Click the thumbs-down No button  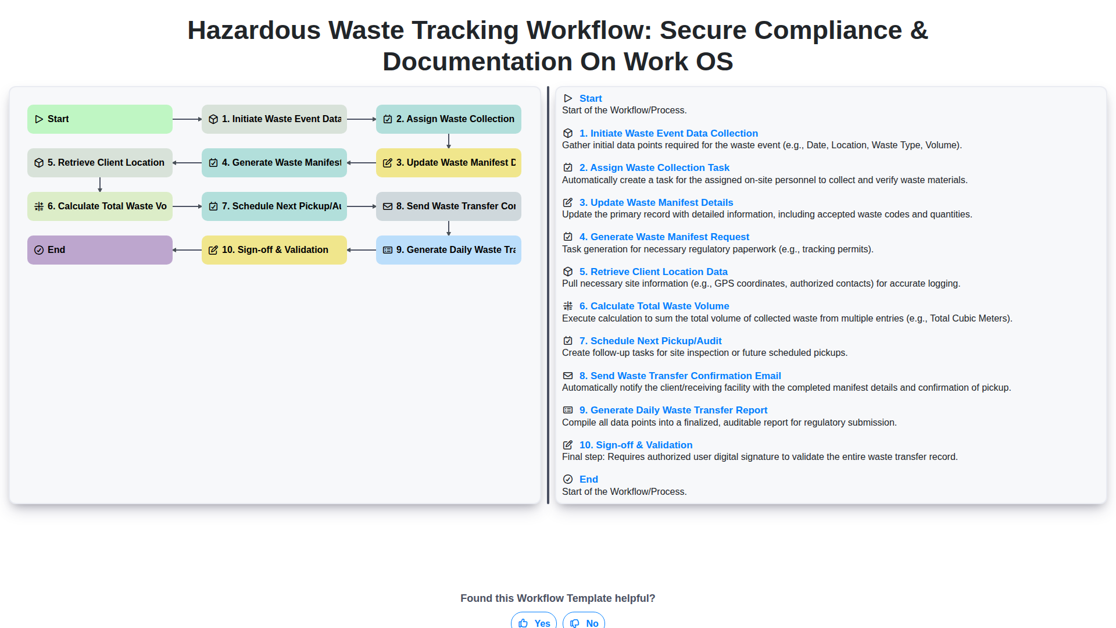584,622
